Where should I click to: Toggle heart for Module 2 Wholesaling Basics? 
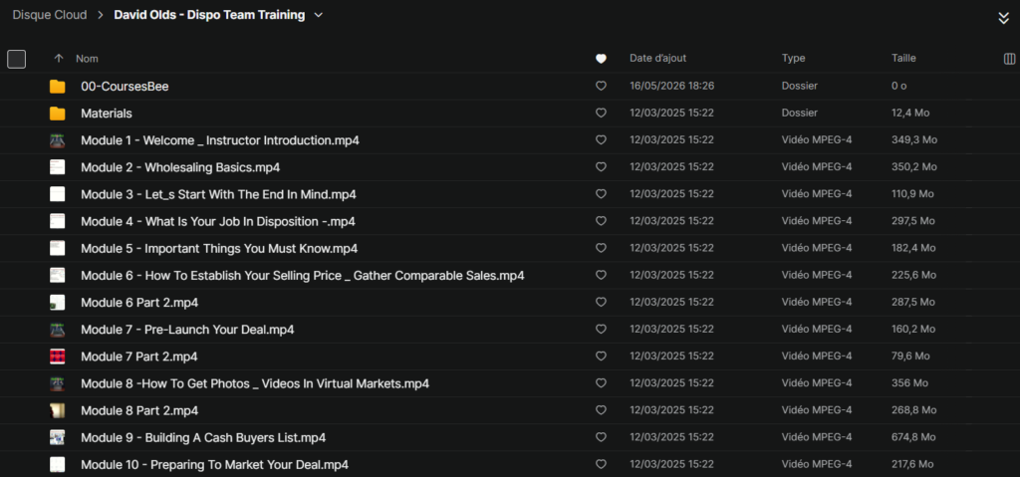601,167
